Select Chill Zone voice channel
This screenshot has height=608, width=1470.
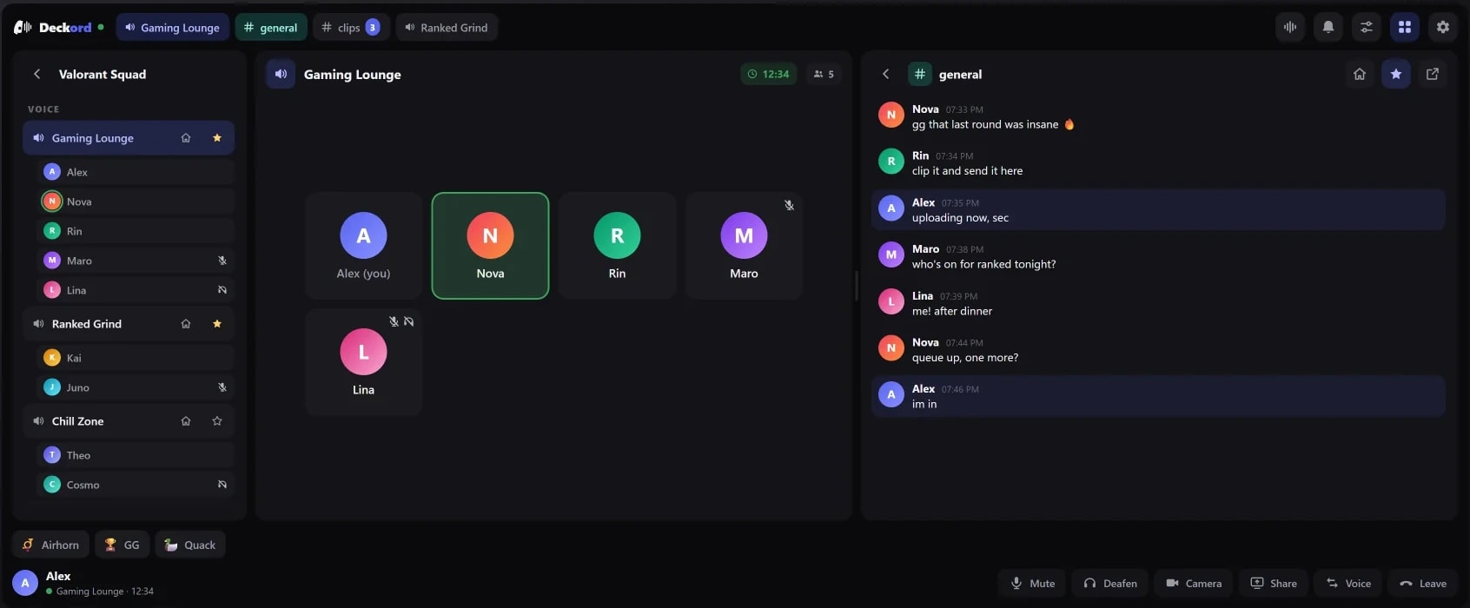129,421
